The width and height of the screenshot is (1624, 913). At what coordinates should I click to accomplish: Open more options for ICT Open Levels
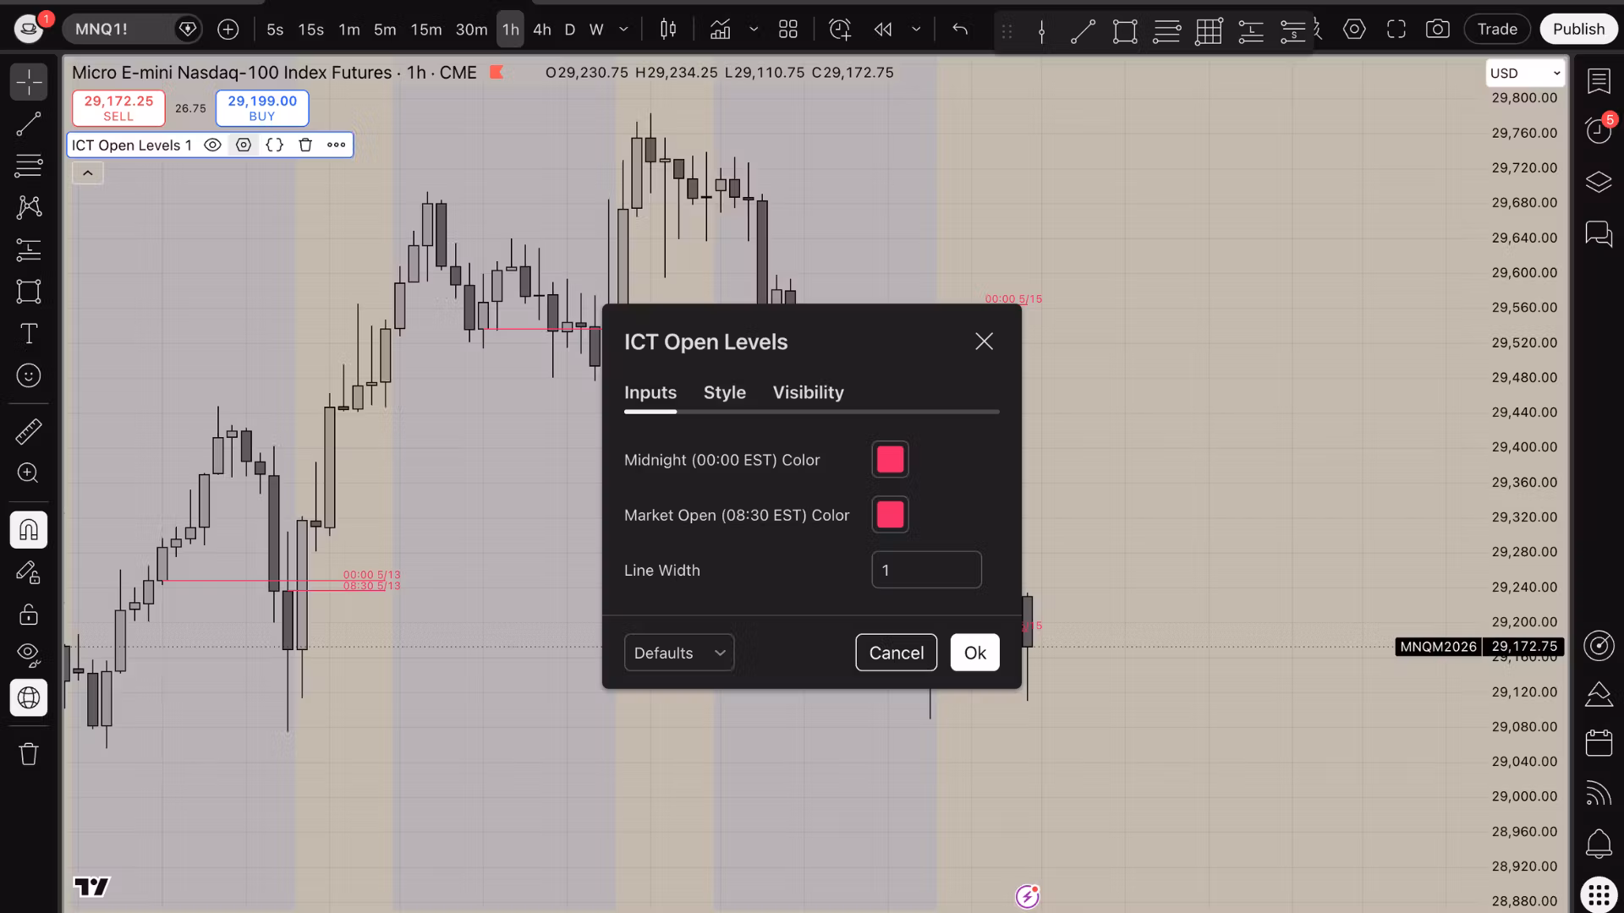click(x=337, y=145)
